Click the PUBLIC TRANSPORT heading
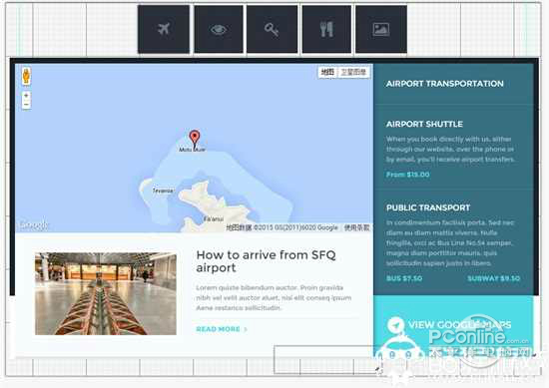 coord(428,207)
